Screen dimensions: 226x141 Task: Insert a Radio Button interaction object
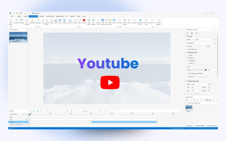[x=125, y=22]
